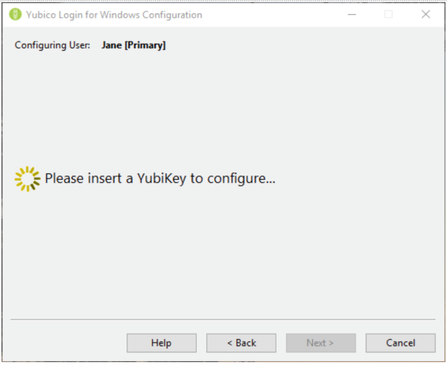Click the "Configuring User:" label

[53, 45]
